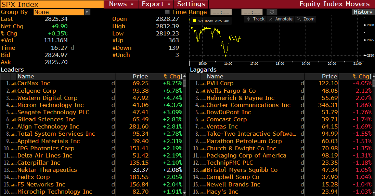The height and width of the screenshot is (196, 375).
Task: Select the Applied Materials Inc row
Action: [x=92, y=141]
